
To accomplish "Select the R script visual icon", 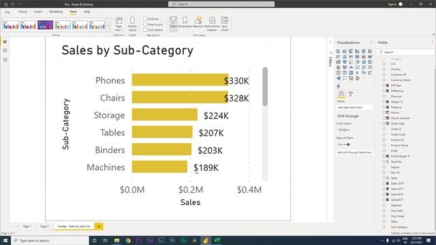I will [357, 73].
